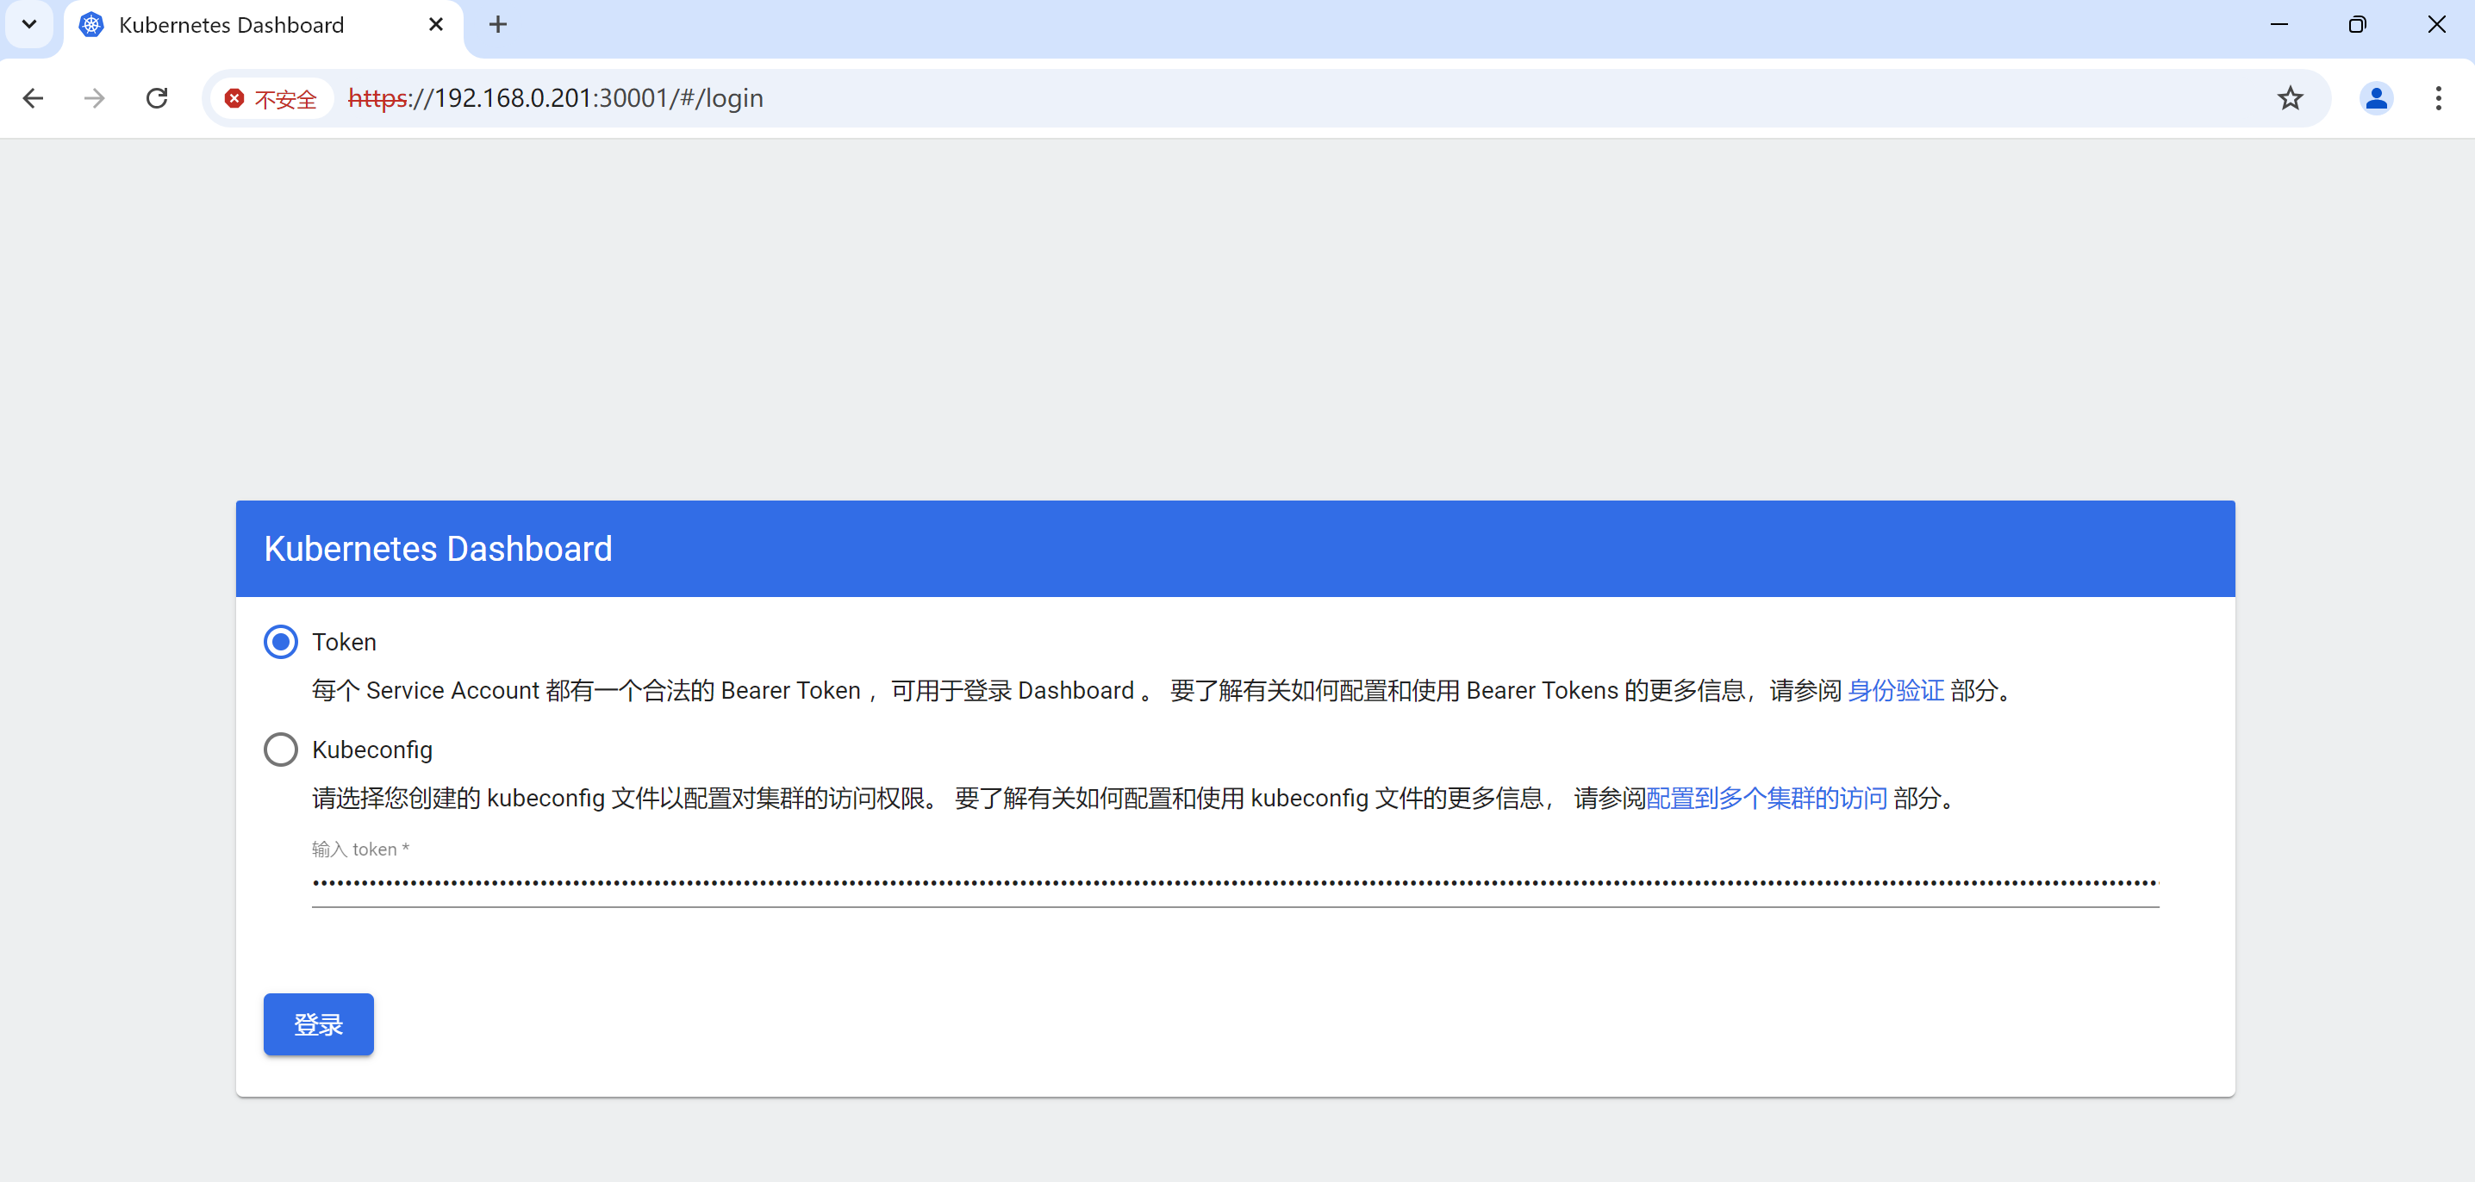Open the Chrome three-dot menu
Screen dimensions: 2475x1182
(x=2439, y=98)
